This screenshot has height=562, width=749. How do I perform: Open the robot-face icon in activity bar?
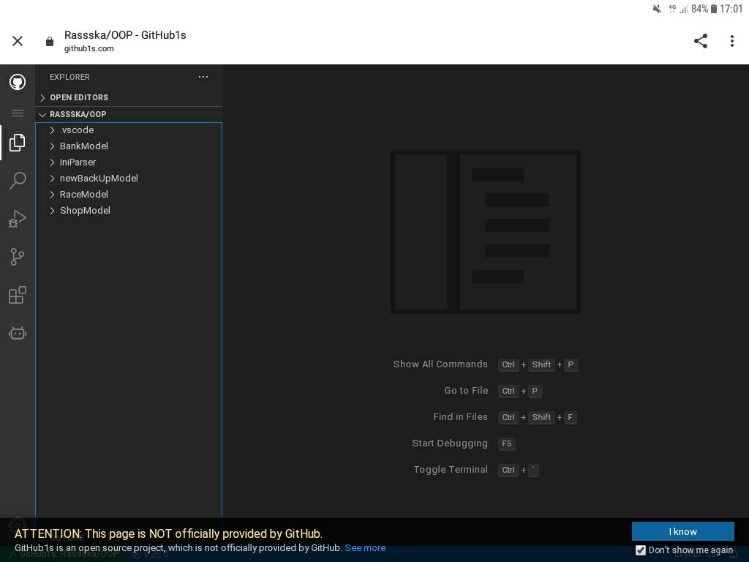18,333
